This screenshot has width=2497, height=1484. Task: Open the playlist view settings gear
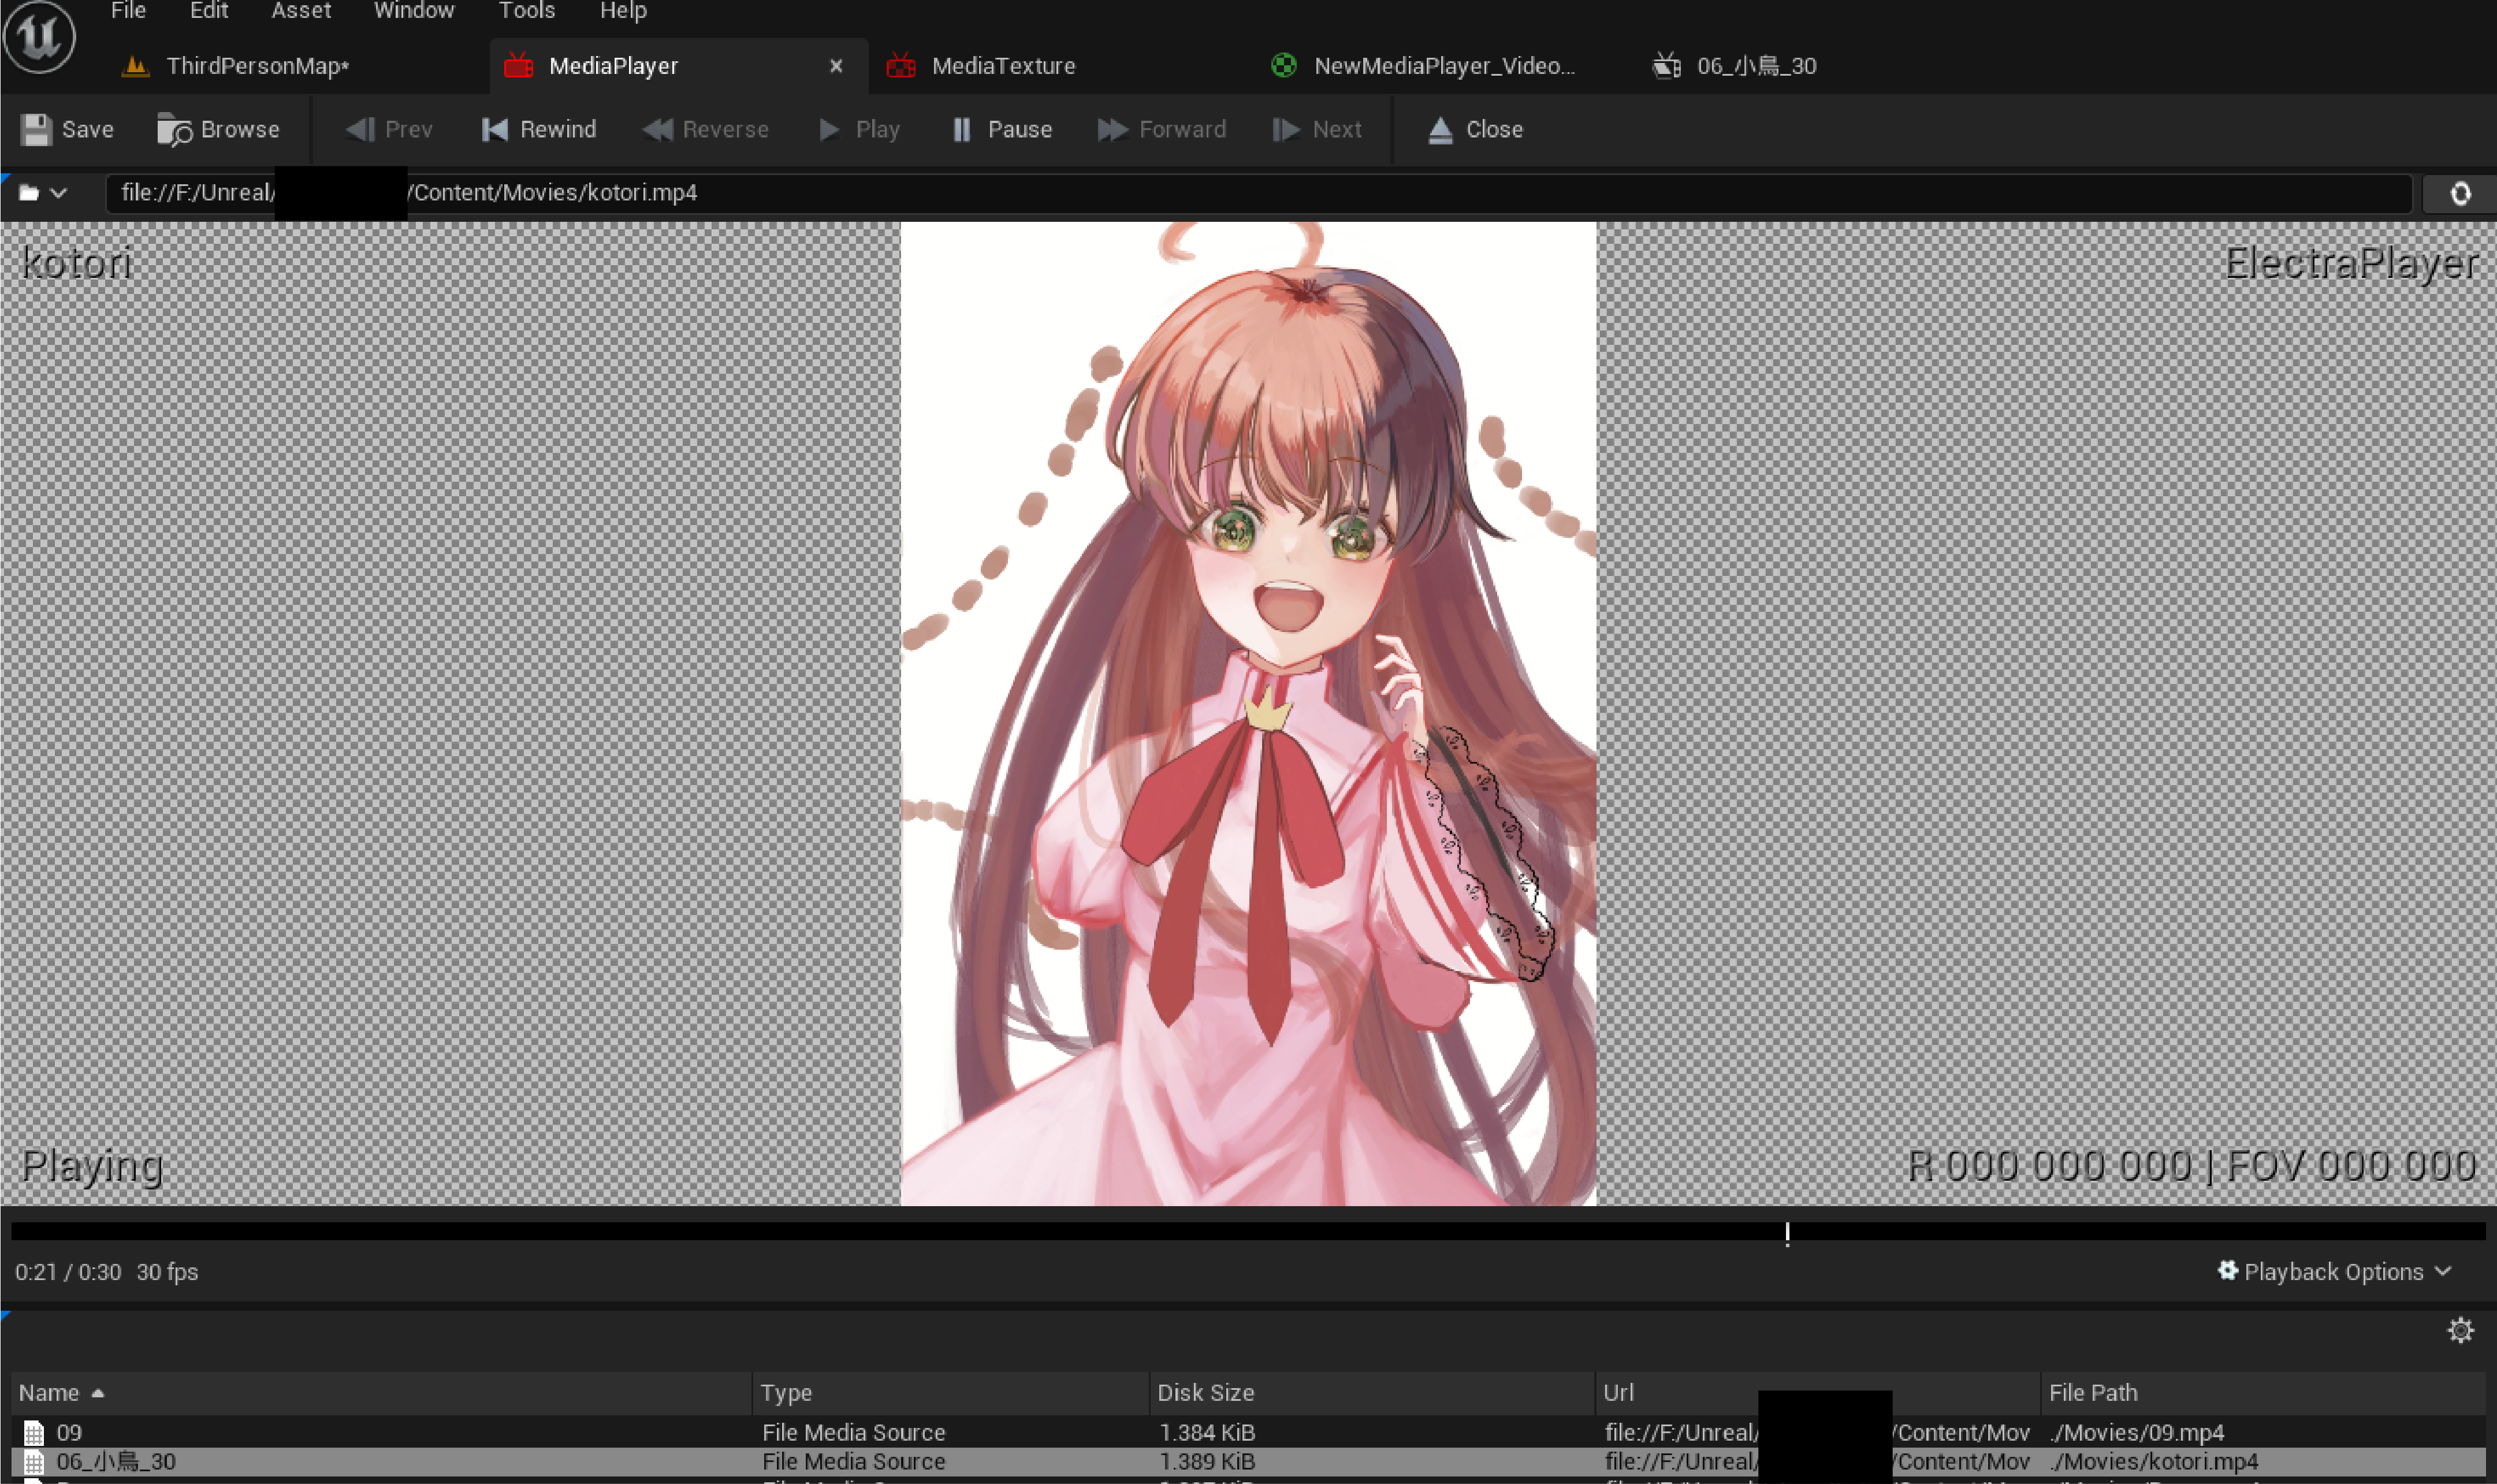pyautogui.click(x=2460, y=1330)
